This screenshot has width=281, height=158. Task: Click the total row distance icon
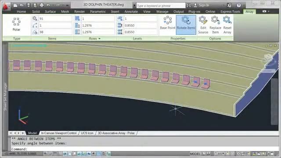77,32
